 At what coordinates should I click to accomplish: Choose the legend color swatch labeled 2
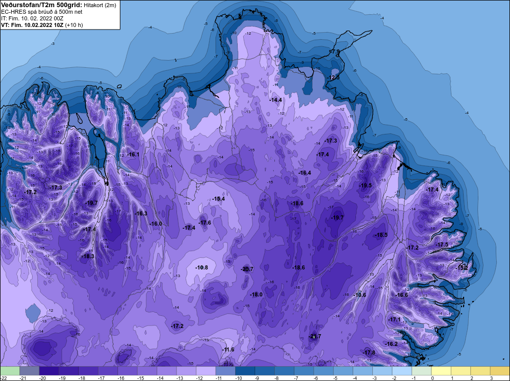click(x=480, y=371)
